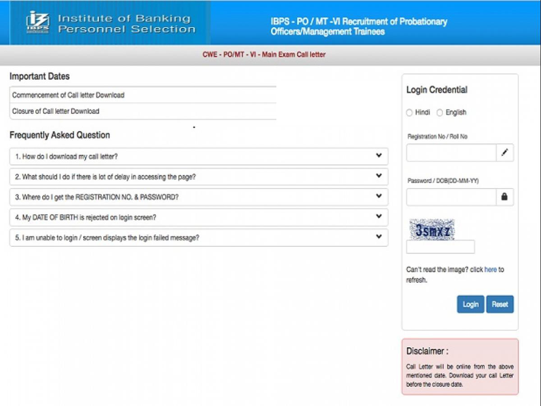Click the lock icon beside Password field
Image resolution: width=541 pixels, height=406 pixels.
[x=505, y=196]
